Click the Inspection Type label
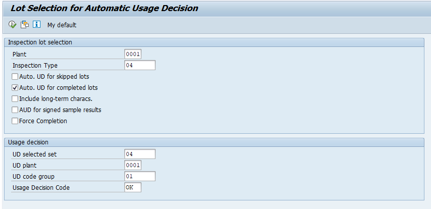 coord(35,66)
